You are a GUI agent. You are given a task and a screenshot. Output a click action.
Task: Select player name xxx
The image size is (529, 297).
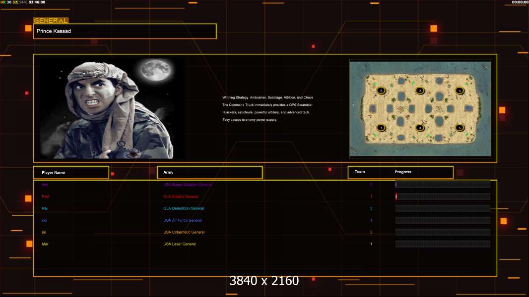[x=44, y=221]
